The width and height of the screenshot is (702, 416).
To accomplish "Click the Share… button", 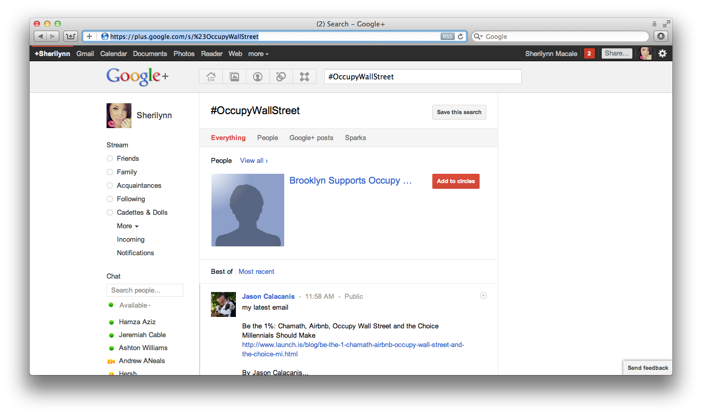I will pos(617,53).
